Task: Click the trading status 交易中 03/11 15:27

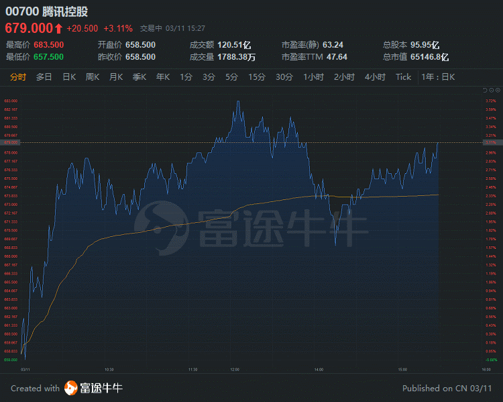Action: click(x=172, y=29)
